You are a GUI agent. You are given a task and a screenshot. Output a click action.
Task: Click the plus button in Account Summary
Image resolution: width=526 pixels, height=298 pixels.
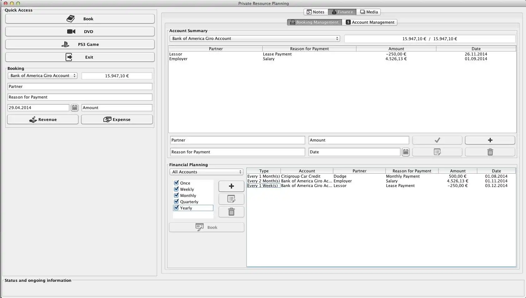pyautogui.click(x=490, y=140)
